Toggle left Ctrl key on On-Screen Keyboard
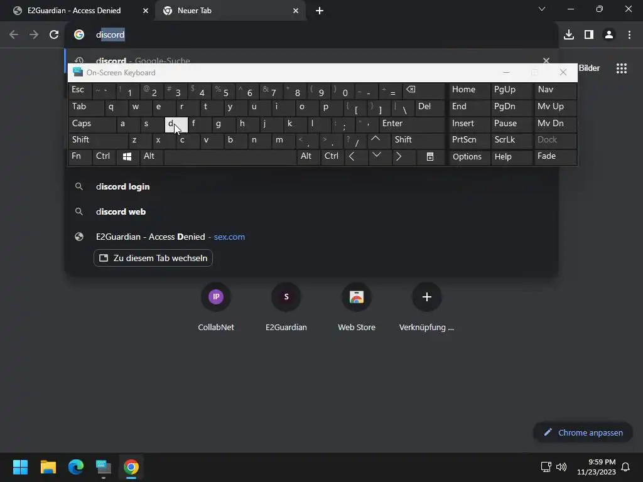Screen dimensions: 643x482 coord(104,156)
